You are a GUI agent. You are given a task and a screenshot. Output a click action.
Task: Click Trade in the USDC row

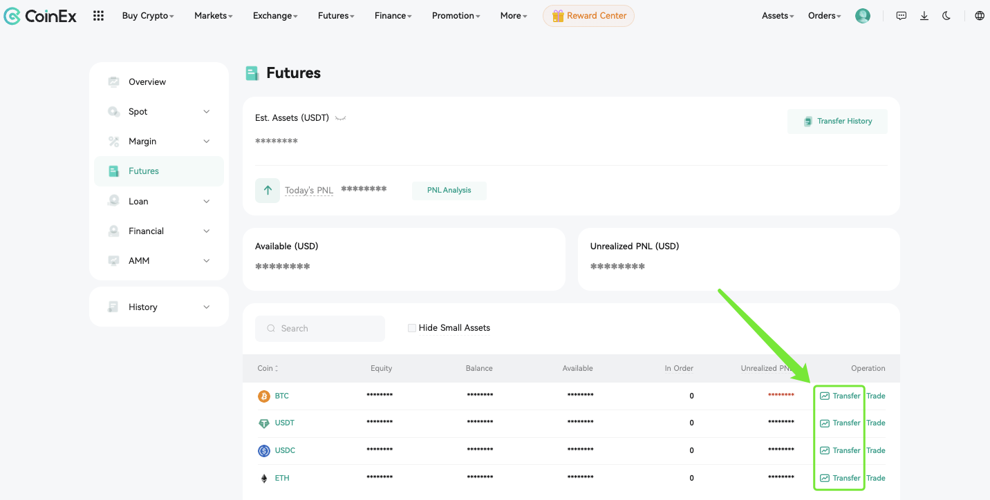(875, 450)
